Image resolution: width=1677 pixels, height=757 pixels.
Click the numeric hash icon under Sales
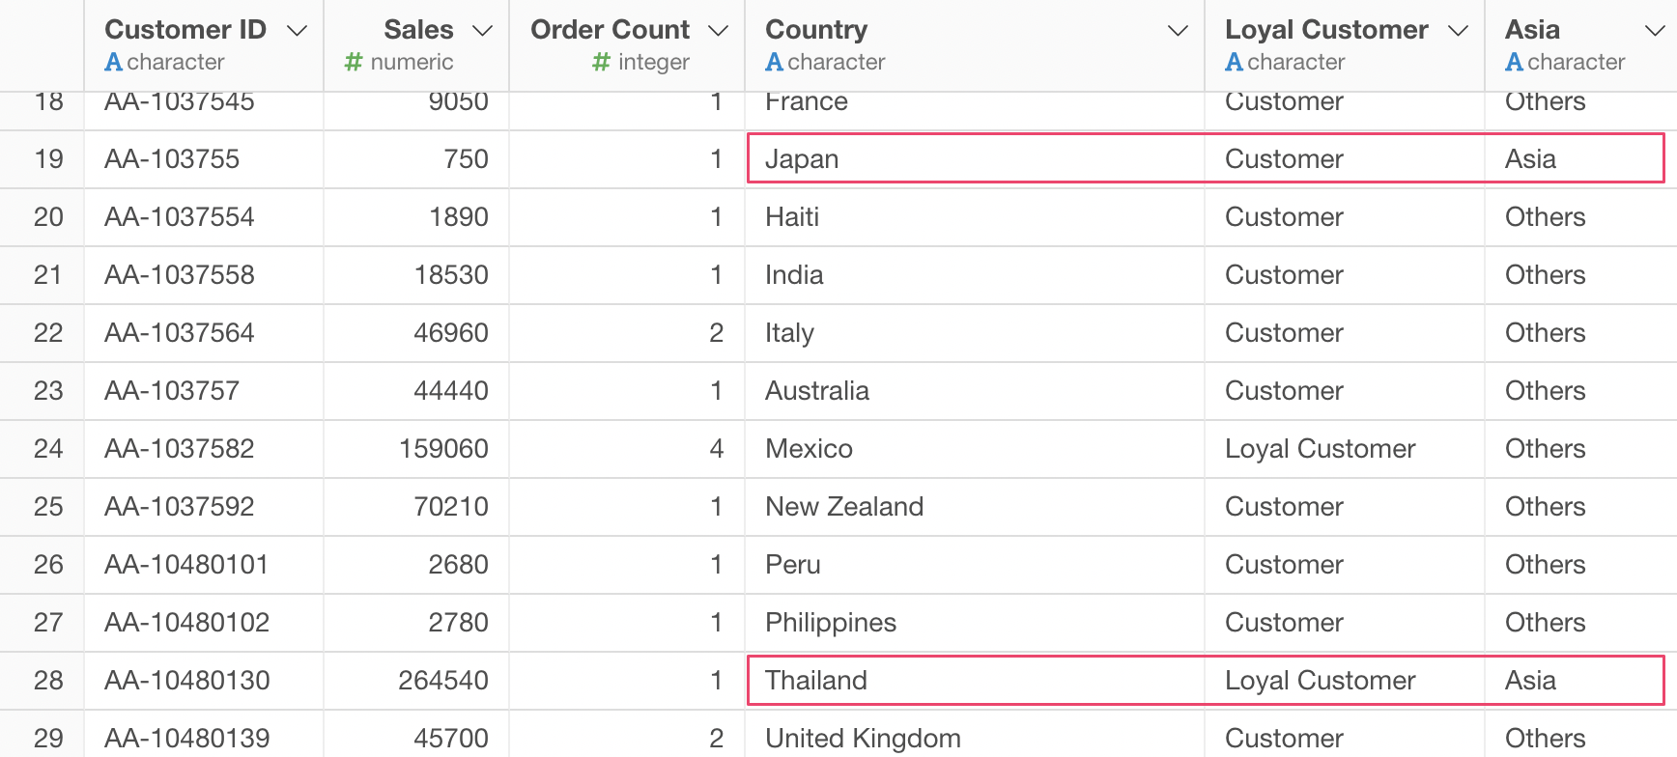click(354, 63)
